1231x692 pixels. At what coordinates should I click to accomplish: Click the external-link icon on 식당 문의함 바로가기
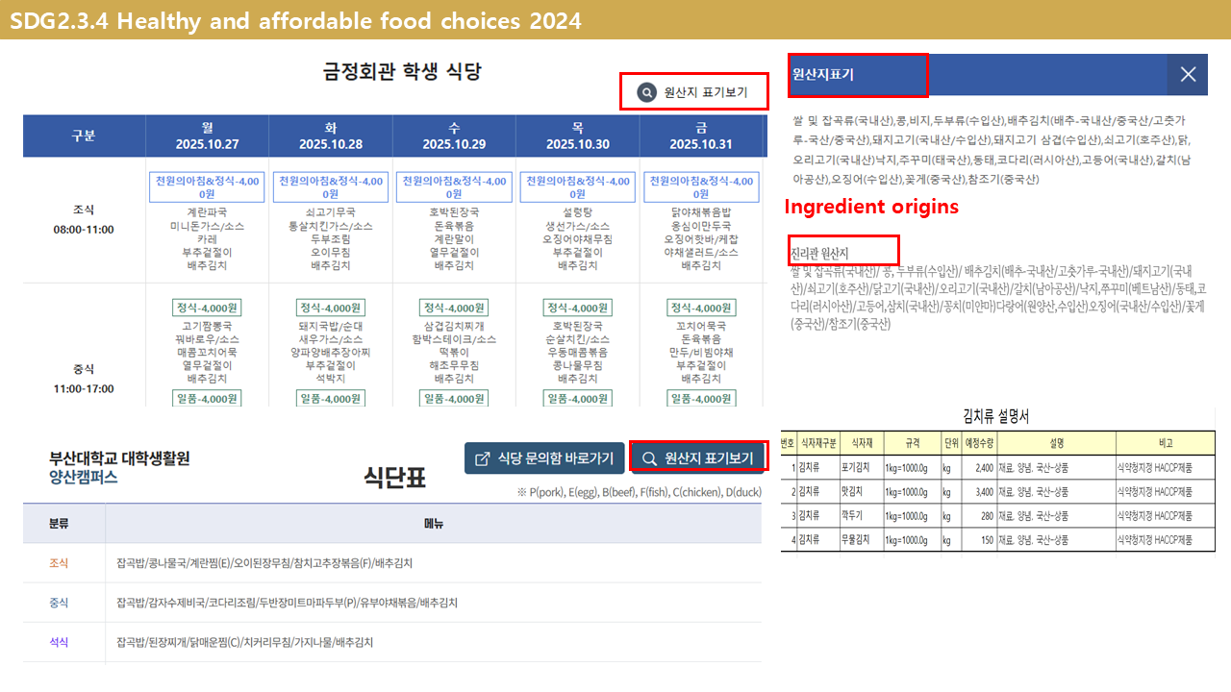click(x=483, y=458)
